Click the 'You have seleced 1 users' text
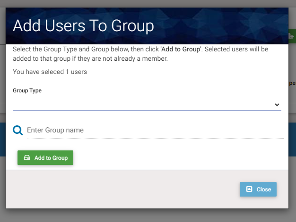 coord(50,72)
